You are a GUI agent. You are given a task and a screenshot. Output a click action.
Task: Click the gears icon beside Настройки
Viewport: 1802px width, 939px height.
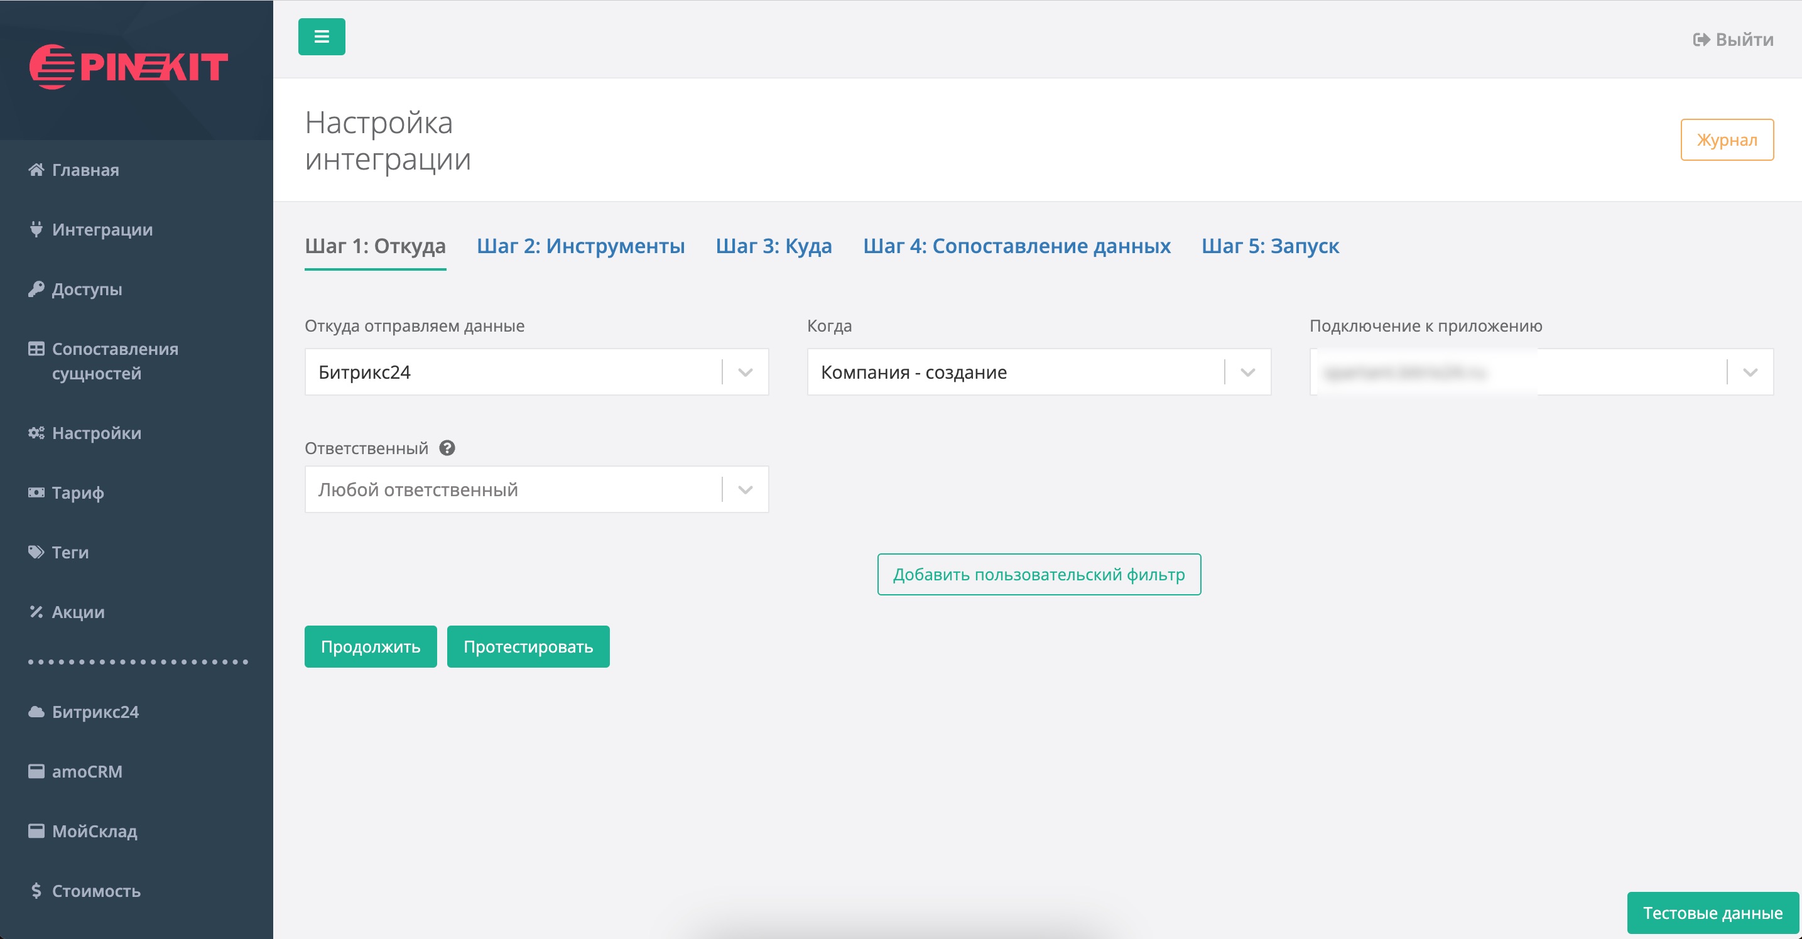pyautogui.click(x=36, y=433)
